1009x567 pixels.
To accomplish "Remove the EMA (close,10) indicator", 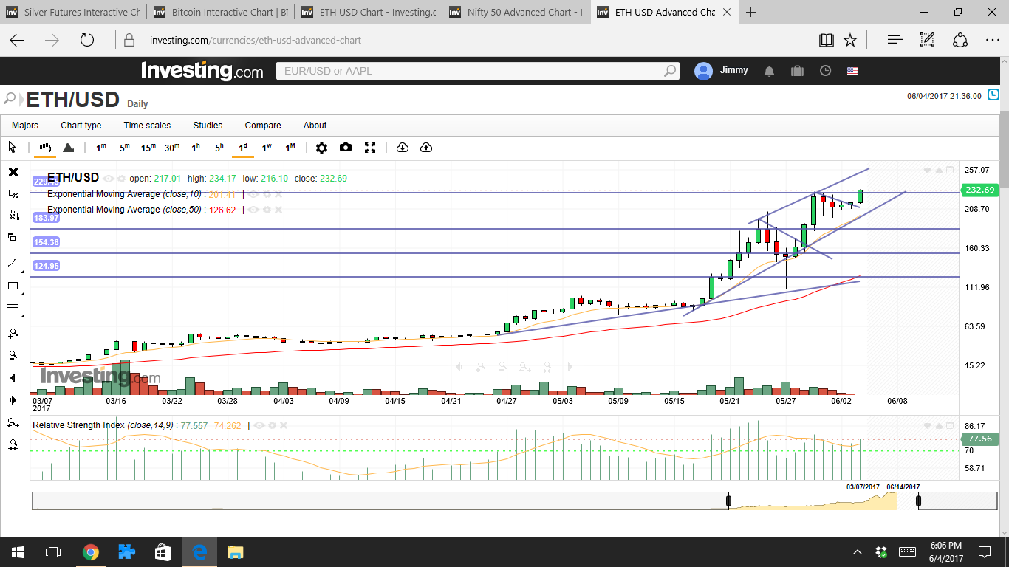I will [x=278, y=194].
